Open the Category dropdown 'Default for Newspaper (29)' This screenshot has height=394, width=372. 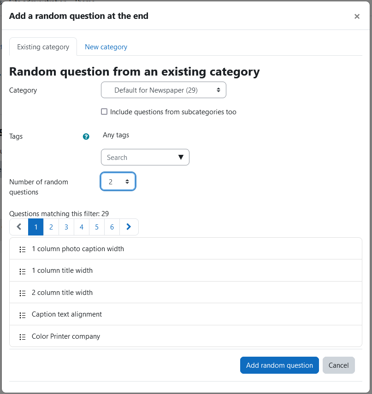(x=164, y=90)
